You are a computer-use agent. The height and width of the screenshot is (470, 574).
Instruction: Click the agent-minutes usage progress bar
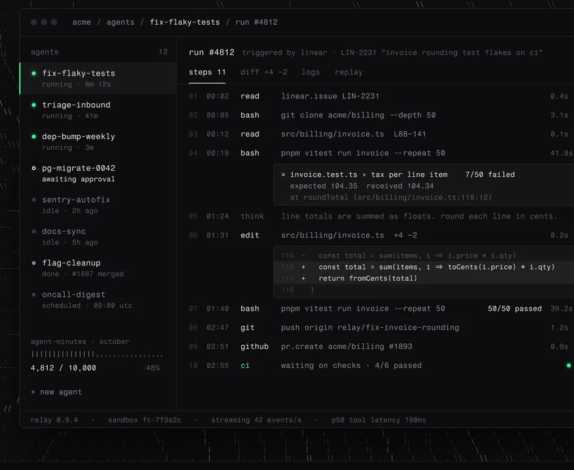pos(97,354)
